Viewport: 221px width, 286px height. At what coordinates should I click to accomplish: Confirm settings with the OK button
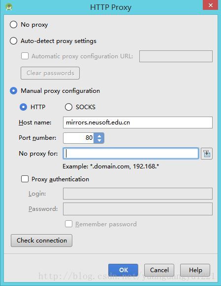click(x=123, y=270)
